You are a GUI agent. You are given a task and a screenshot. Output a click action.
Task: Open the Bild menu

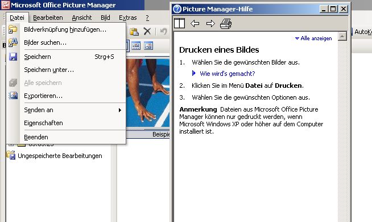(105, 18)
